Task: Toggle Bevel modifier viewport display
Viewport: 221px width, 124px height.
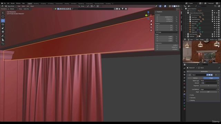Action: pyautogui.click(x=210, y=75)
